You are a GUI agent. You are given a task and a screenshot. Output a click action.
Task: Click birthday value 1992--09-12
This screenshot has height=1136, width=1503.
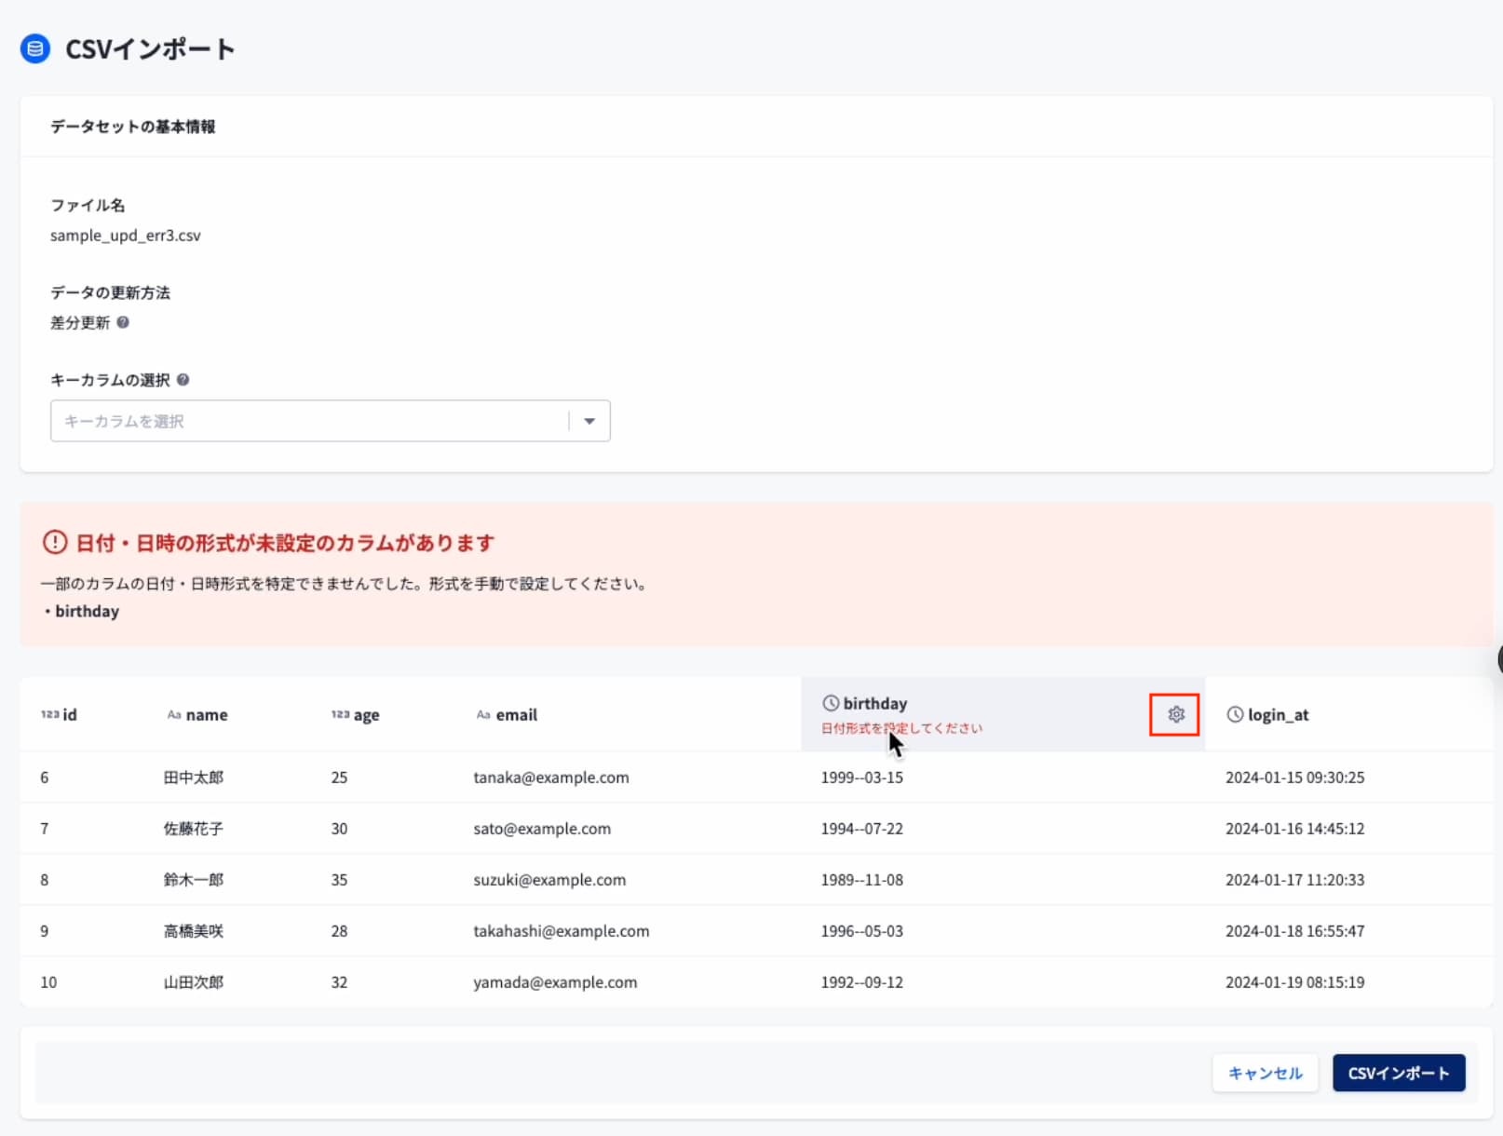click(x=861, y=982)
